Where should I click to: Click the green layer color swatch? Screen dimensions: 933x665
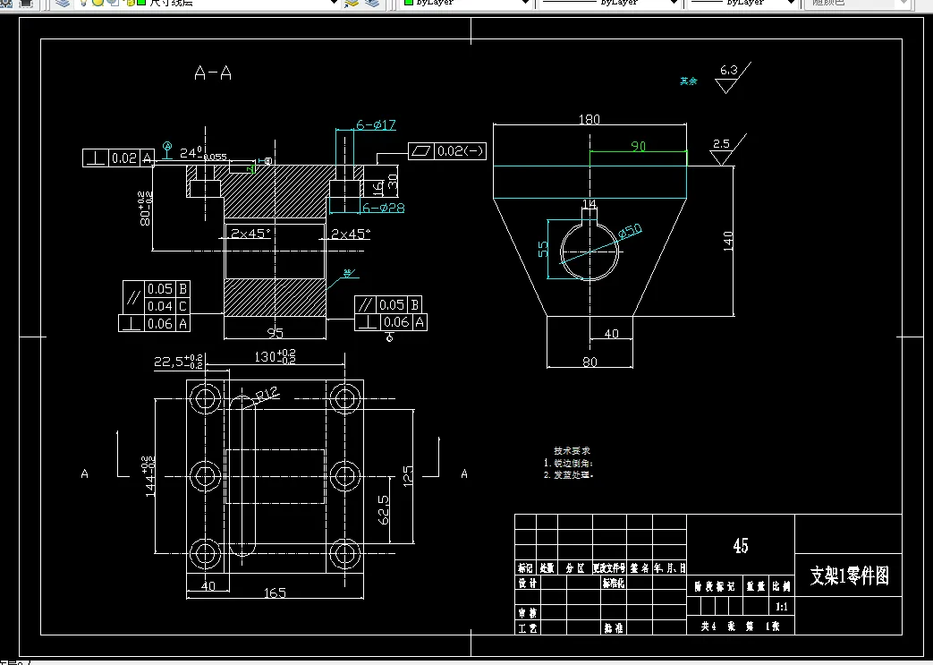tap(141, 4)
